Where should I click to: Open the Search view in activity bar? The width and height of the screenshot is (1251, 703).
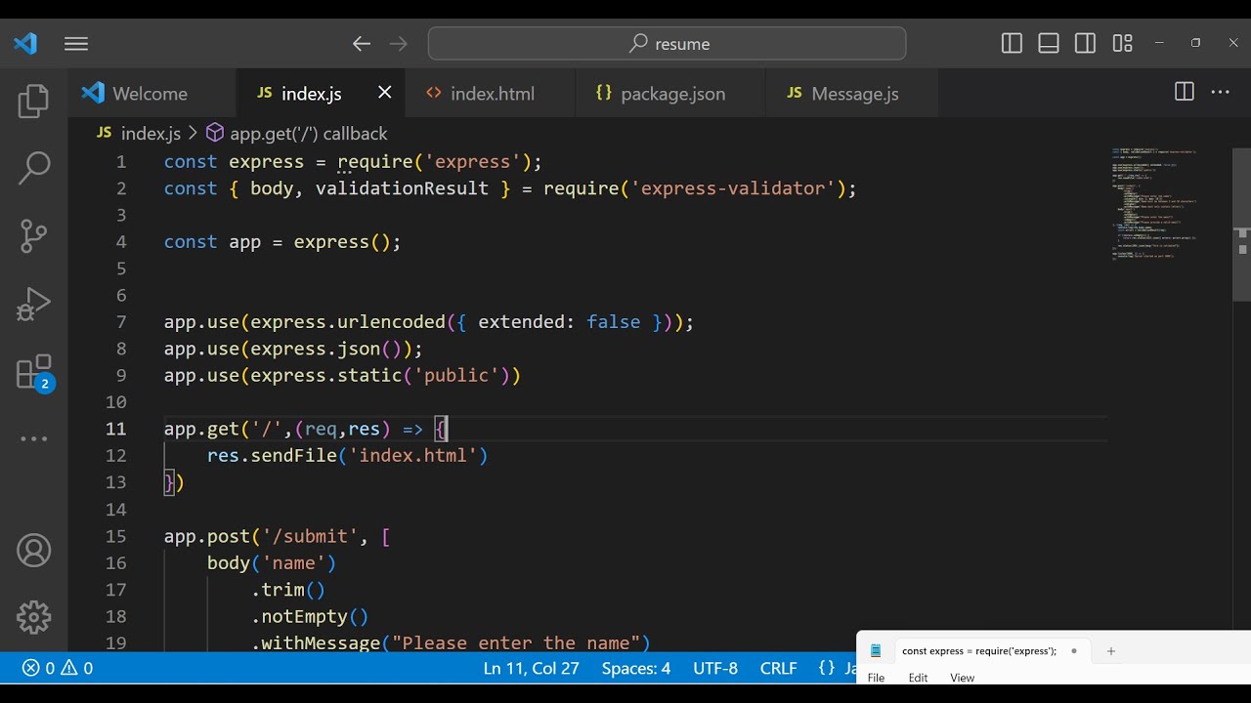[33, 168]
